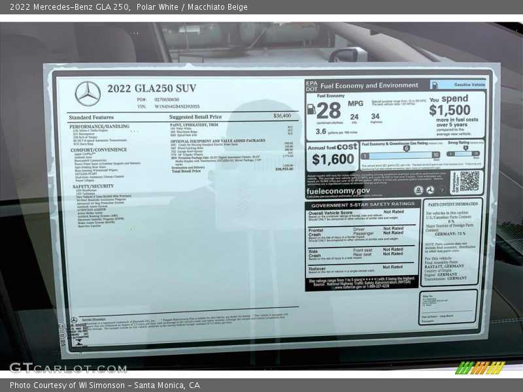This screenshot has height=392, width=523.
Task: Click the gas pump icon in Gasoline Vehicle tag
Action: tap(435, 86)
